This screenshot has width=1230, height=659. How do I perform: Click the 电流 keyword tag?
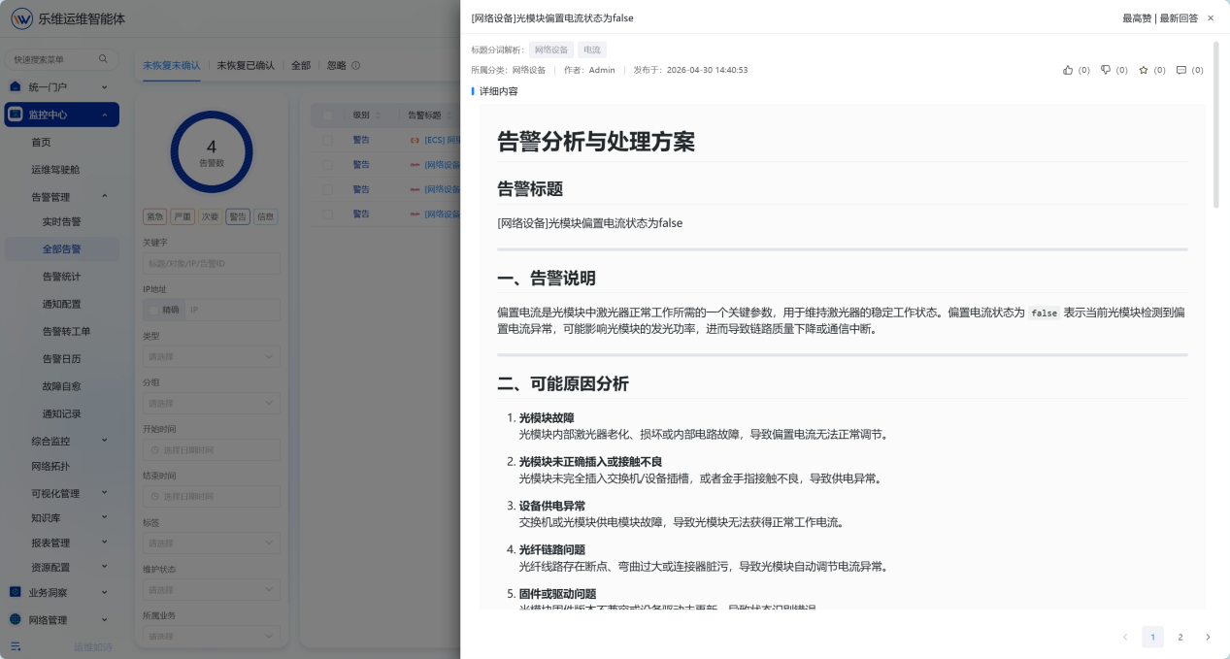(x=592, y=49)
